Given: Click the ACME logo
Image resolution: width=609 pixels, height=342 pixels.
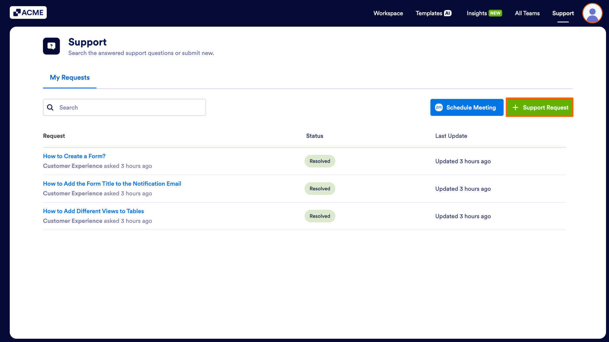Looking at the screenshot, I should tap(28, 12).
